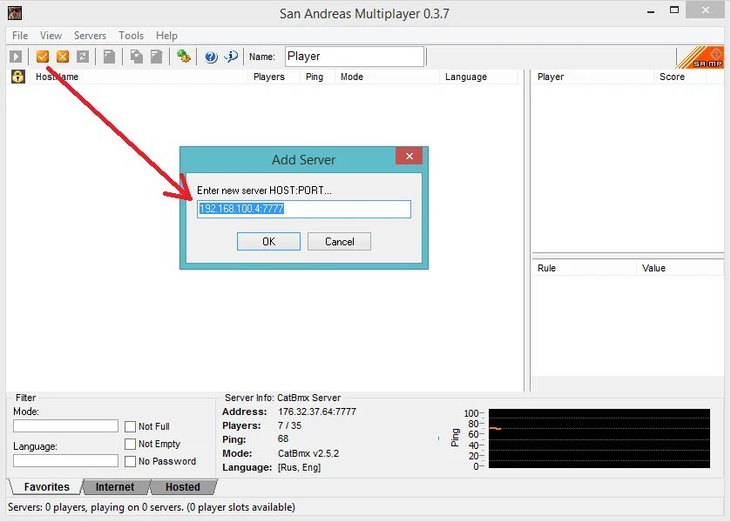Image resolution: width=731 pixels, height=522 pixels.
Task: Click the HOST:PORT input field
Action: (x=304, y=209)
